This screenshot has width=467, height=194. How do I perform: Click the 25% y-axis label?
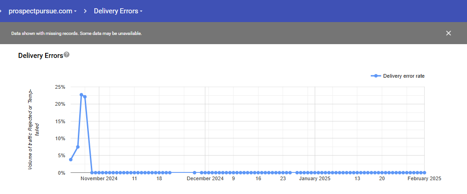[x=60, y=87]
